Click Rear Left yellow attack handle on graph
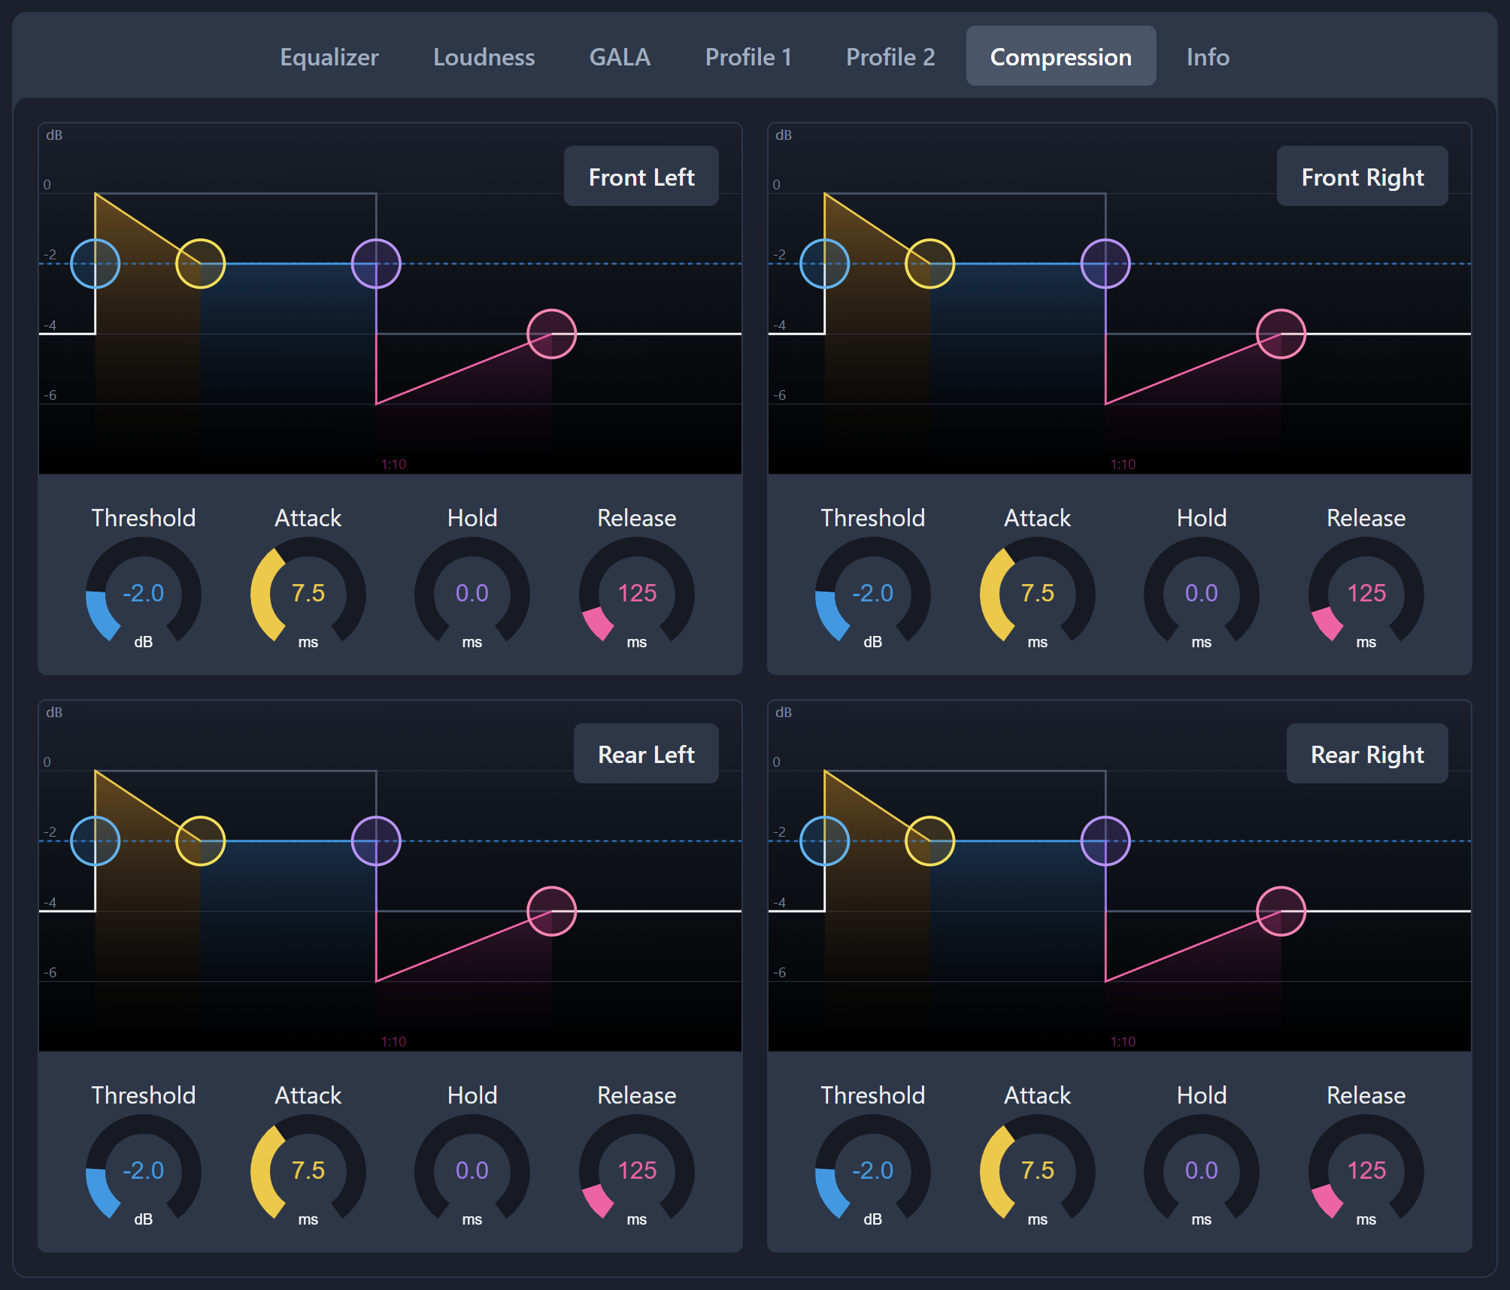 (201, 841)
